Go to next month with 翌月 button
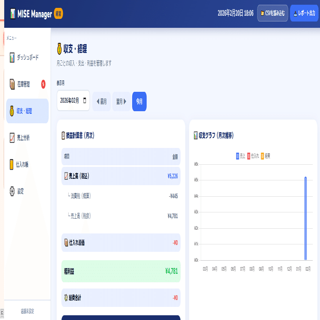Viewport: 320px width, 320px height. [x=121, y=101]
